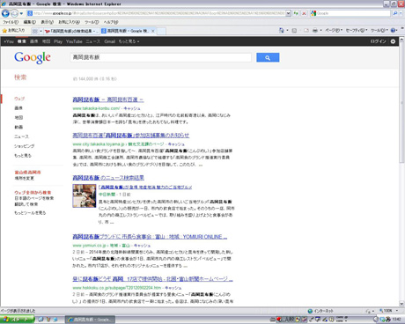
Task: Click the news result thumbnail image
Action: (85, 195)
